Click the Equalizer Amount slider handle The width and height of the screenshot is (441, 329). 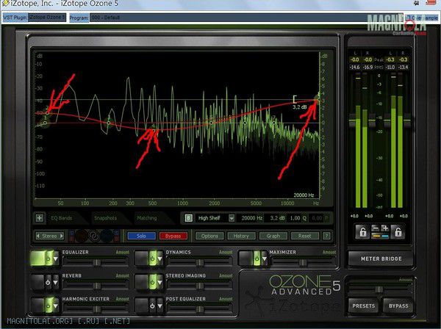tap(96, 262)
